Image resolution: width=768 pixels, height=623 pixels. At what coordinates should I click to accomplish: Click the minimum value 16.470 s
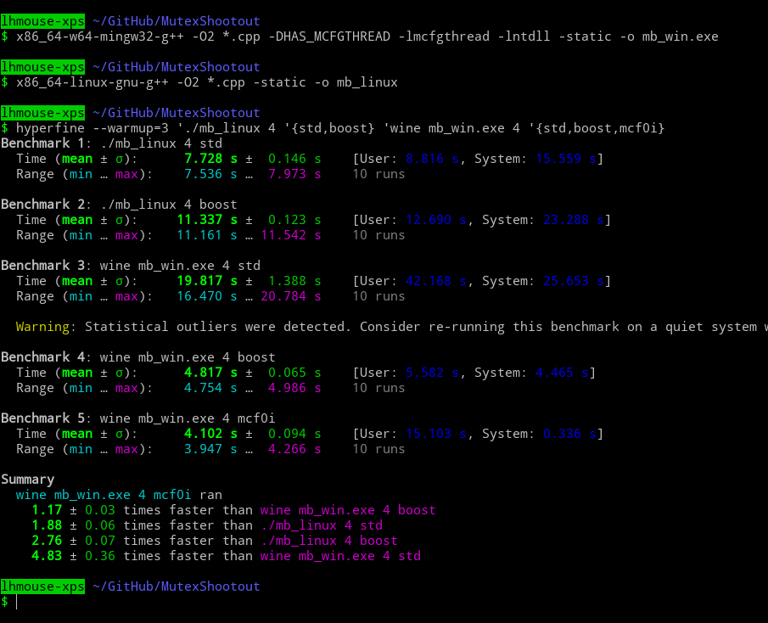(x=207, y=296)
